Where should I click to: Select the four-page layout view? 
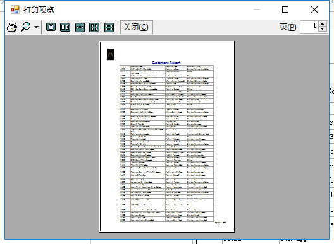tap(94, 27)
